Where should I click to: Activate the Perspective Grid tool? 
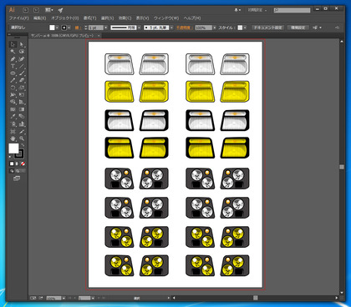(22, 103)
